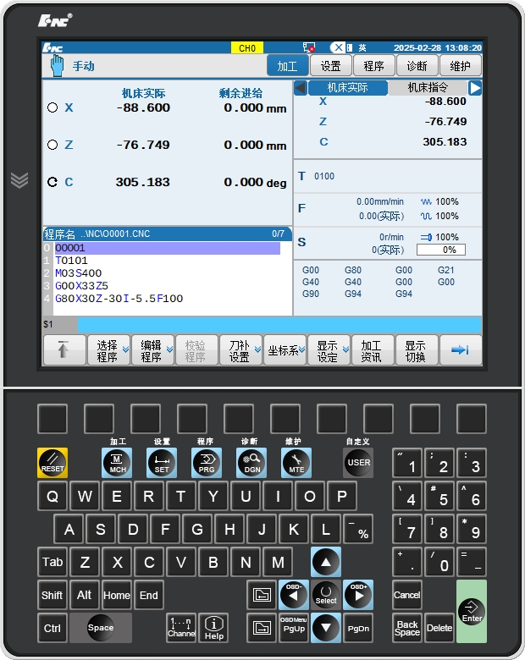The height and width of the screenshot is (660, 525).
Task: Open the 程序 tab
Action: pyautogui.click(x=373, y=66)
